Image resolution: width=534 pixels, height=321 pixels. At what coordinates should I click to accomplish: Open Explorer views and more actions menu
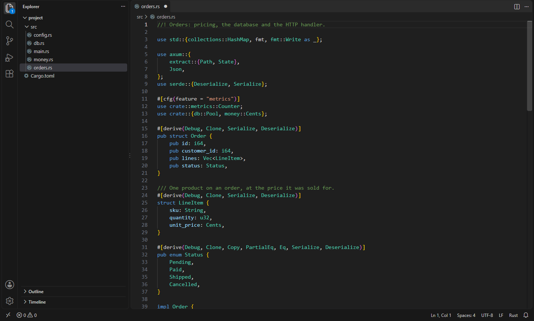tap(123, 7)
